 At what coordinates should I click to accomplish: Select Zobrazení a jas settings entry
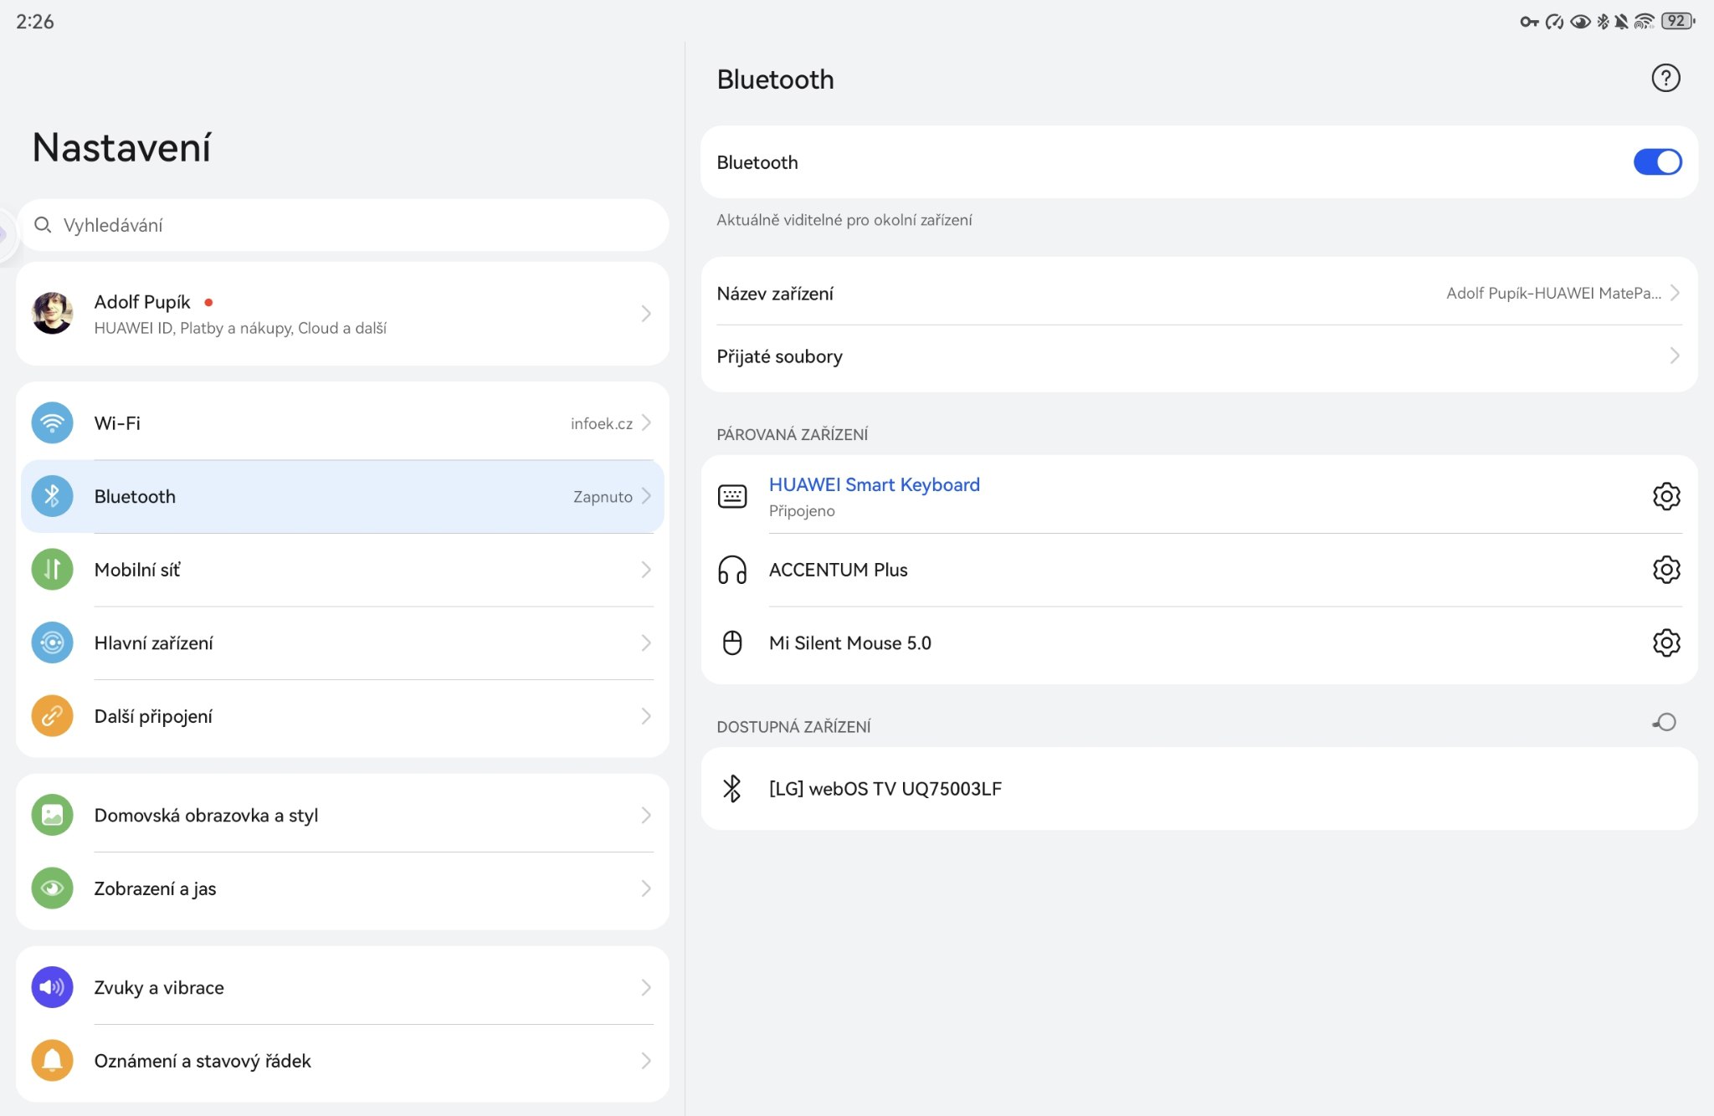point(156,888)
